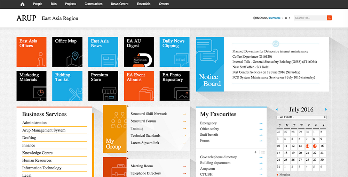Open settings via the gear icon
This screenshot has width=348, height=177.
[286, 18]
